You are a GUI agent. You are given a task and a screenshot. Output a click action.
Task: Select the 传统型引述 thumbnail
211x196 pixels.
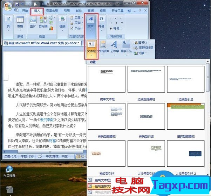(146, 116)
